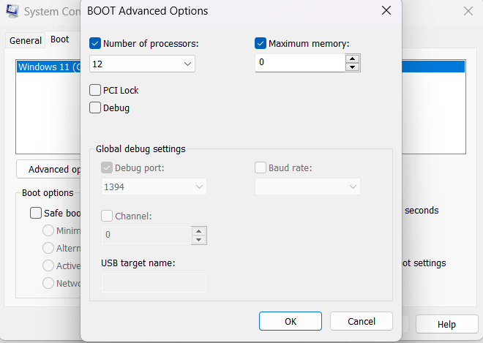Viewport: 483px width, 343px height.
Task: Enable the Debug checkbox
Action: 95,108
